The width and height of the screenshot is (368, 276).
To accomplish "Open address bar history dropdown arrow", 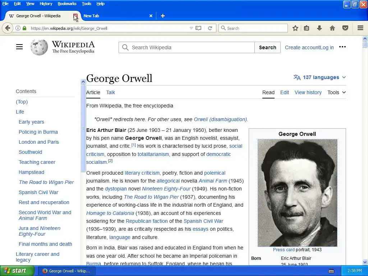I will 191,28.
